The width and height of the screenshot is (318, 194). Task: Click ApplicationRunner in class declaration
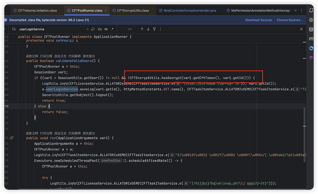pos(111,37)
